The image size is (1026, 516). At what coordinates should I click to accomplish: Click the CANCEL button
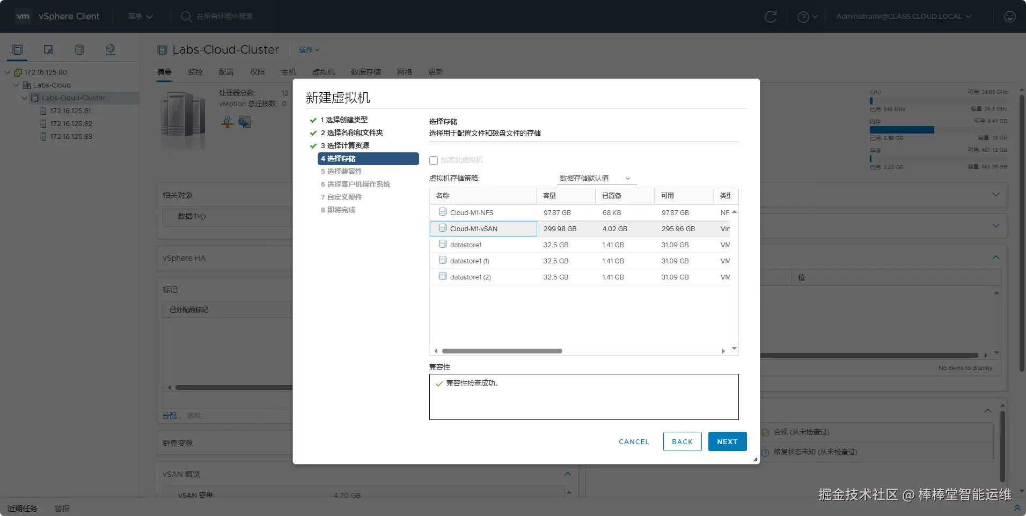[x=634, y=441]
